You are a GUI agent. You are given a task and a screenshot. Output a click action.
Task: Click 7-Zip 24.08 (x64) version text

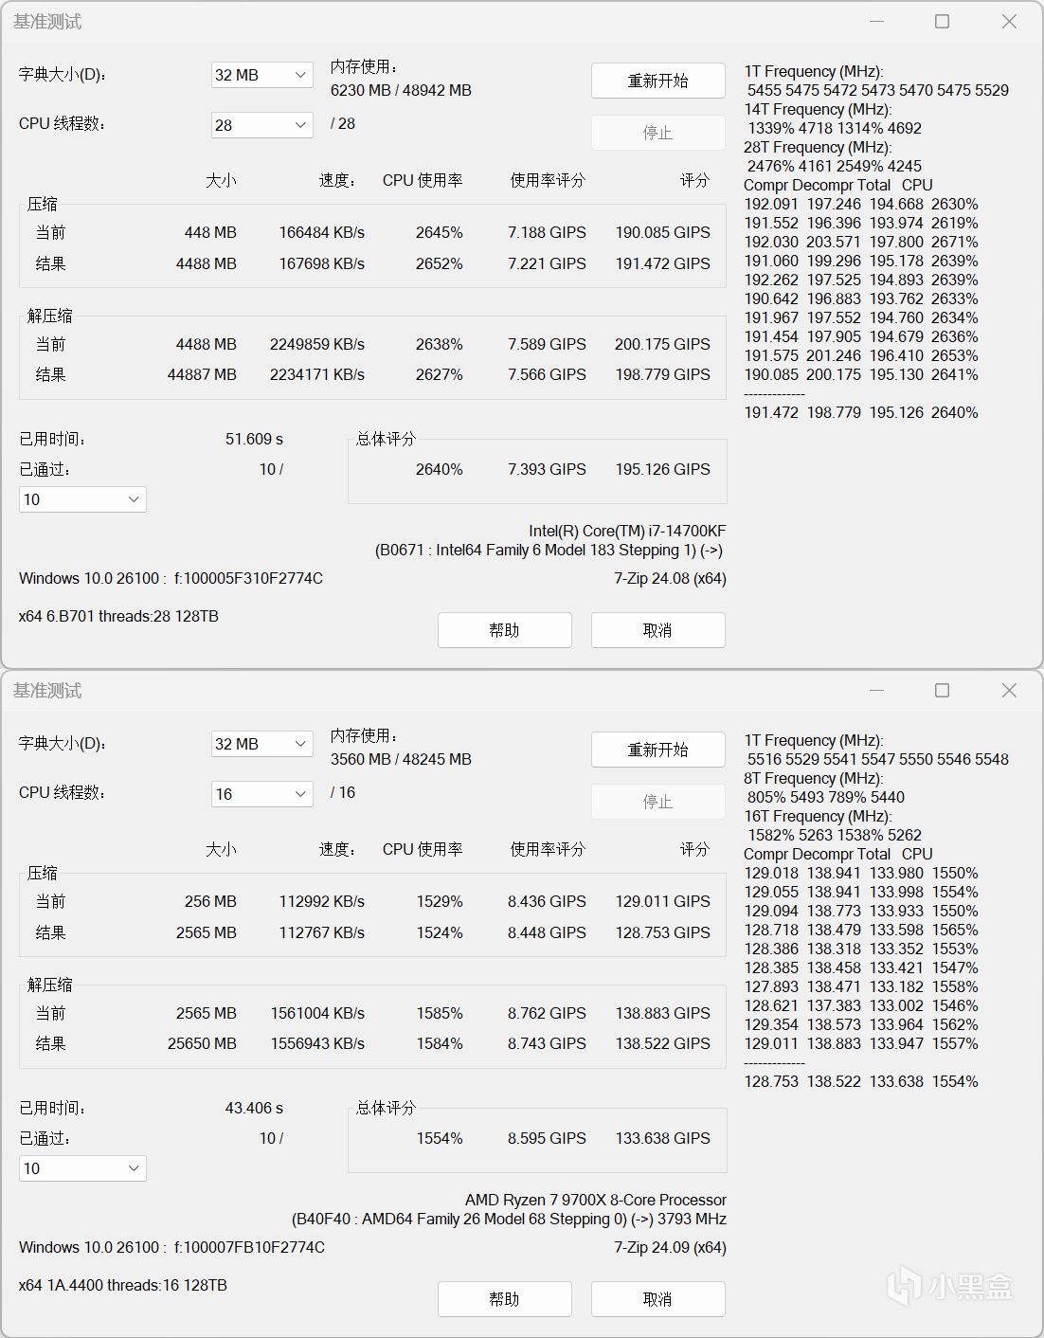(x=670, y=578)
